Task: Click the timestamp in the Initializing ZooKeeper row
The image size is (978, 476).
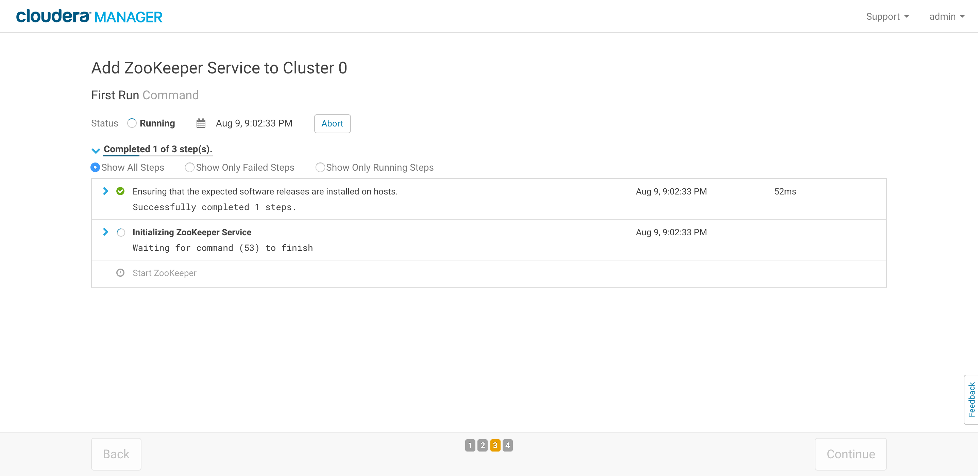Action: click(671, 232)
